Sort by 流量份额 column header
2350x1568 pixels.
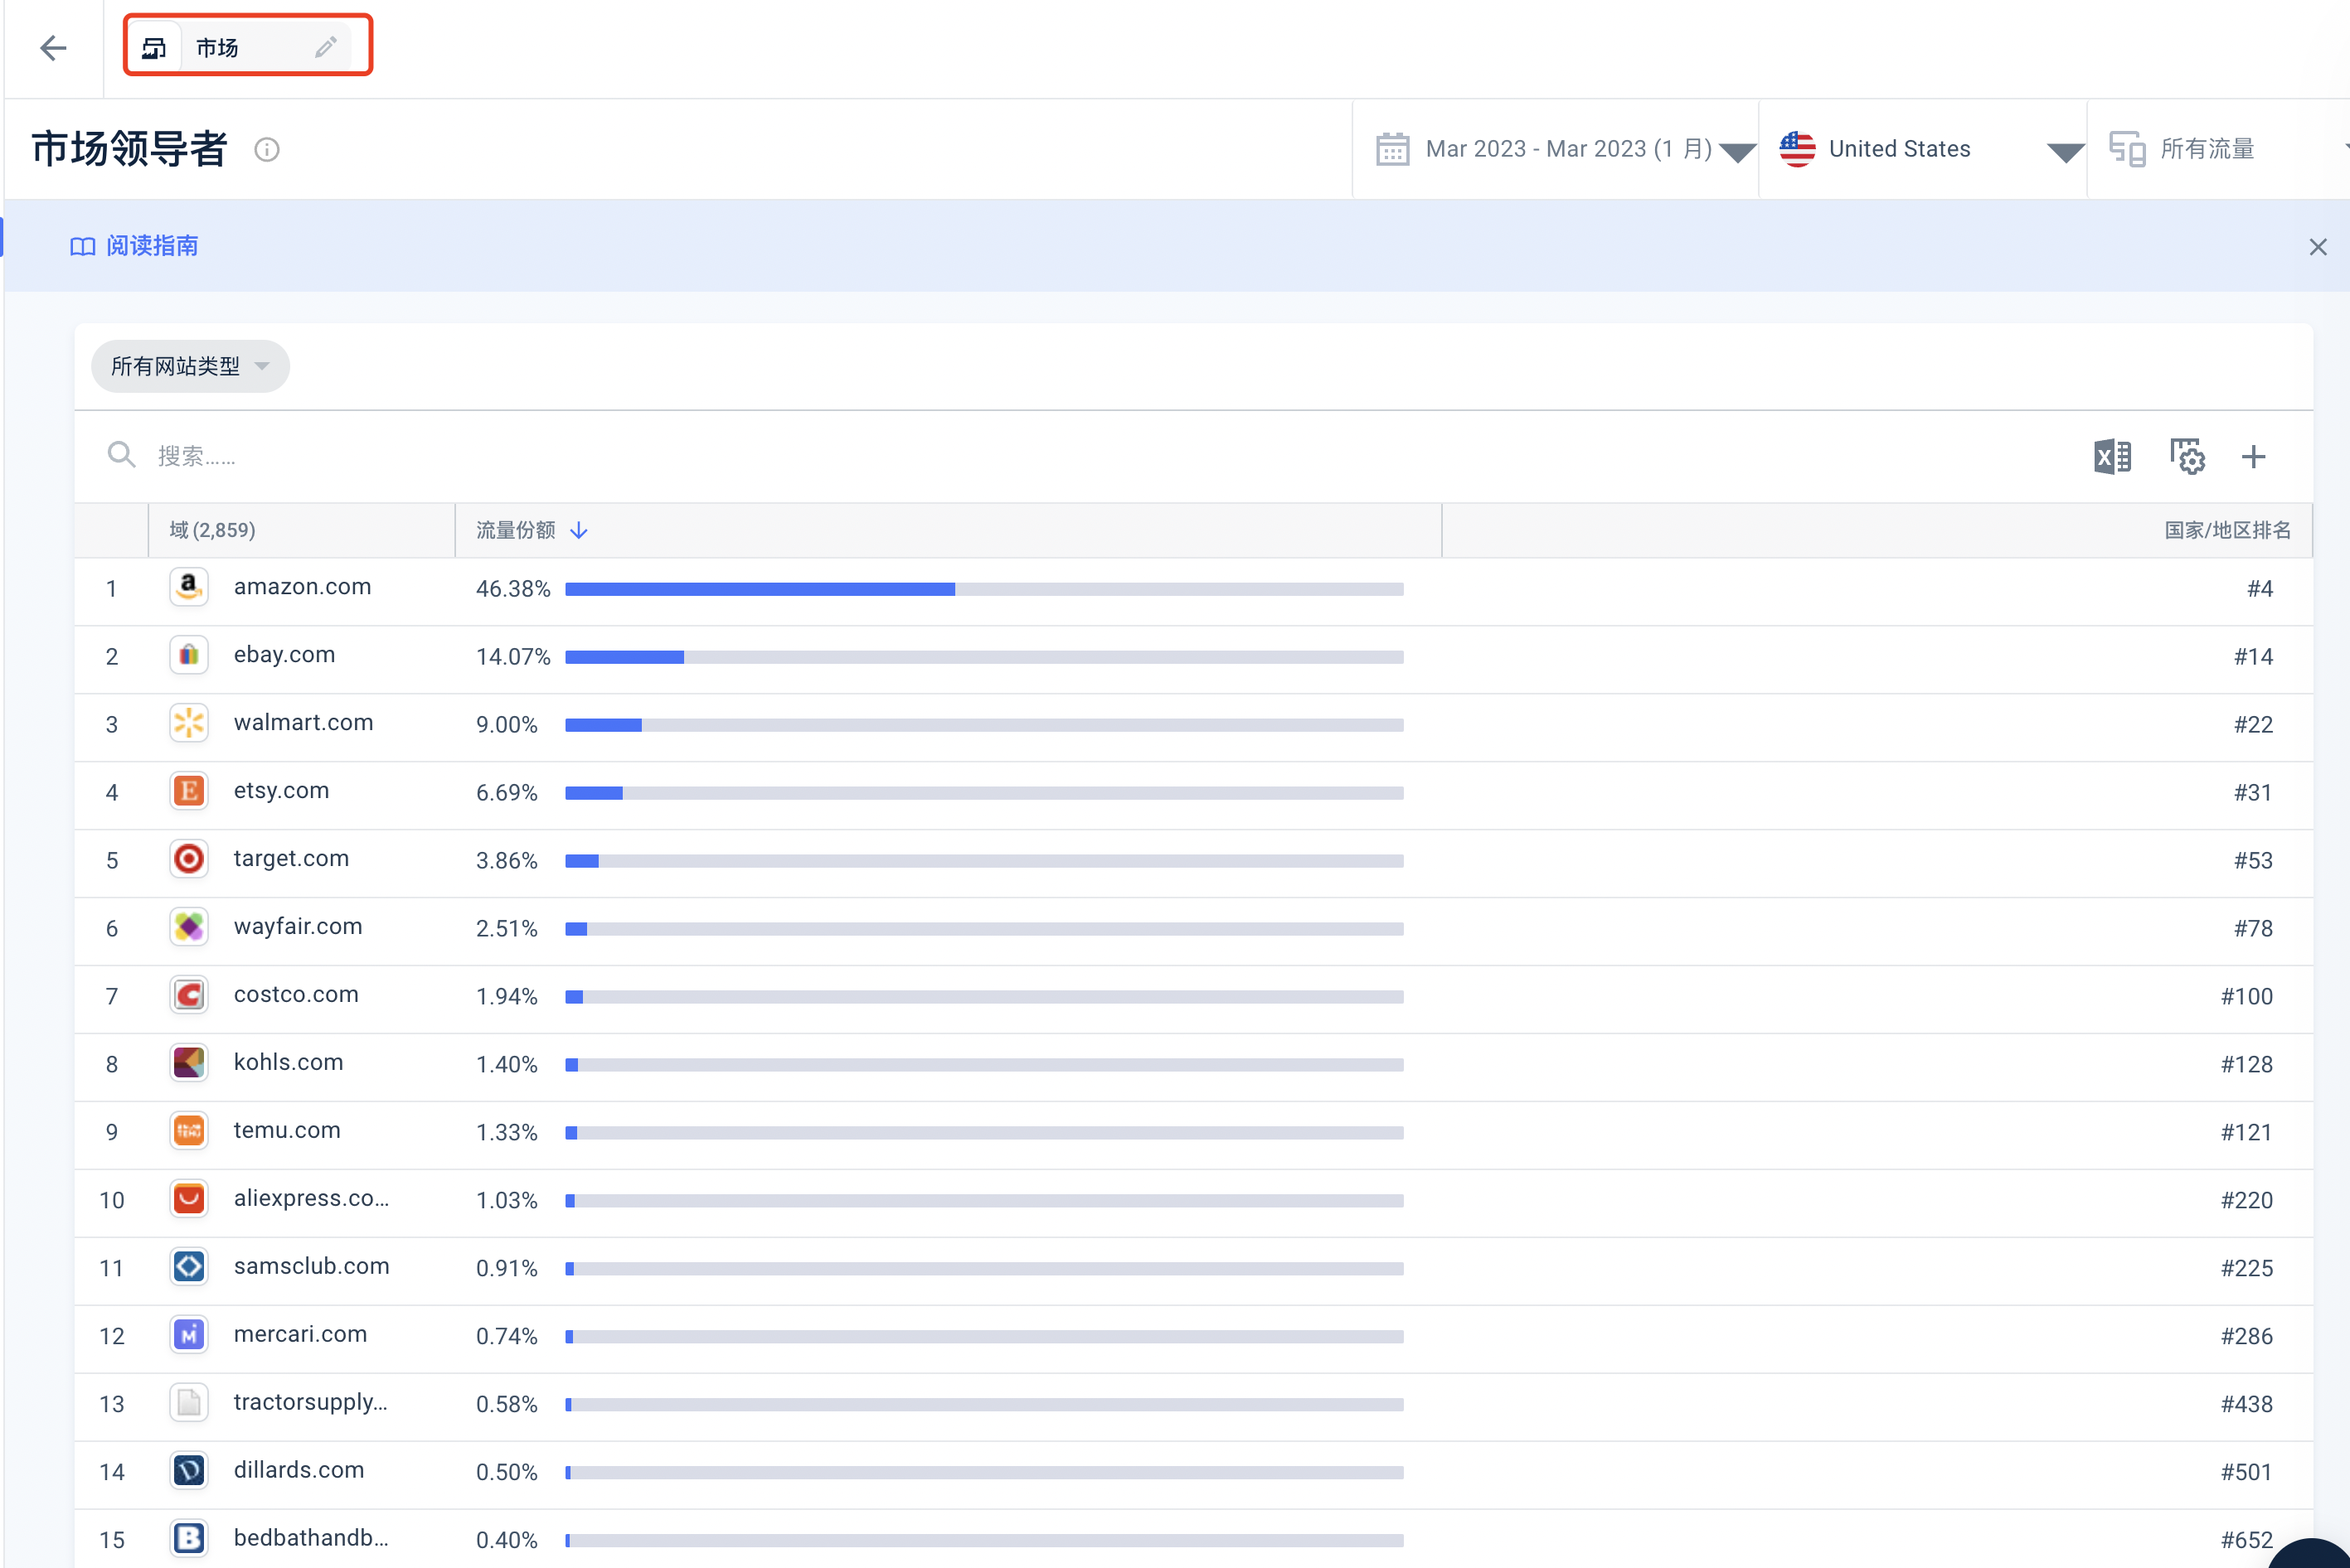[x=515, y=530]
